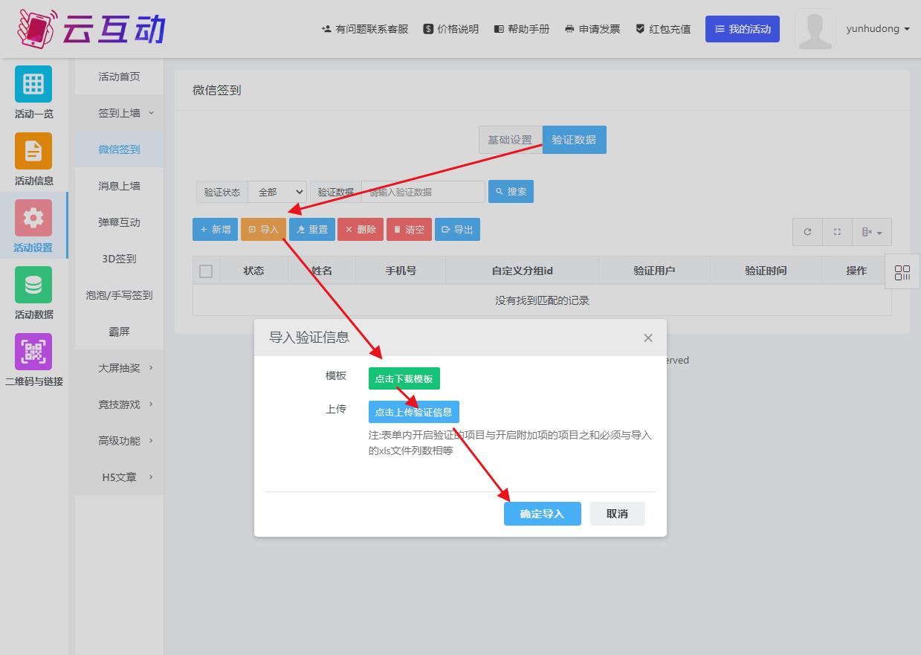
Task: Click the 点击下载模板 button
Action: point(404,378)
